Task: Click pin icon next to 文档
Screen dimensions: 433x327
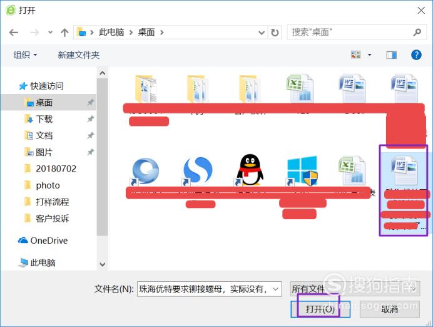Action: point(90,136)
